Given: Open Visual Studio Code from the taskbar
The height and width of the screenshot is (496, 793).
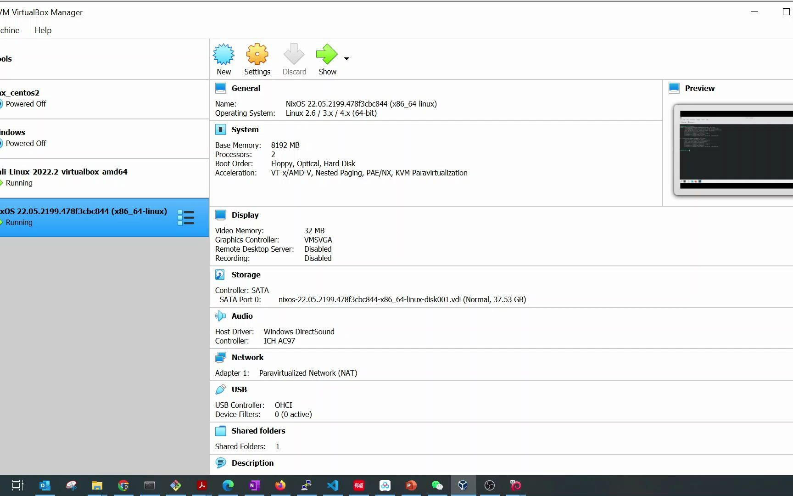Looking at the screenshot, I should 333,485.
